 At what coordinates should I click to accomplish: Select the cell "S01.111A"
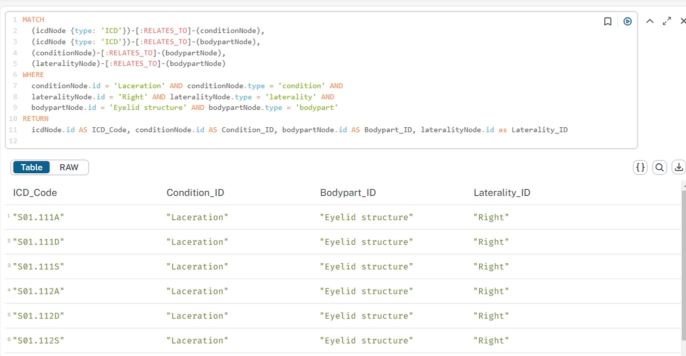click(39, 217)
